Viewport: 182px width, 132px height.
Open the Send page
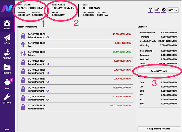pos(7,39)
